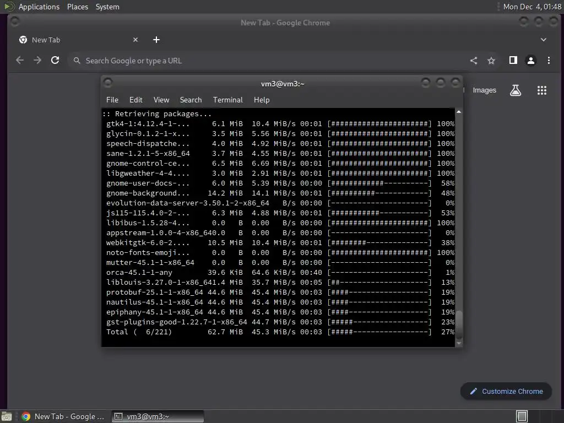The image size is (564, 423).
Task: Open the Places menu in top panel
Action: (77, 7)
